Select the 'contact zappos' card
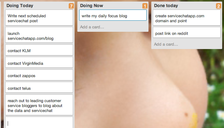 pyautogui.click(x=39, y=75)
